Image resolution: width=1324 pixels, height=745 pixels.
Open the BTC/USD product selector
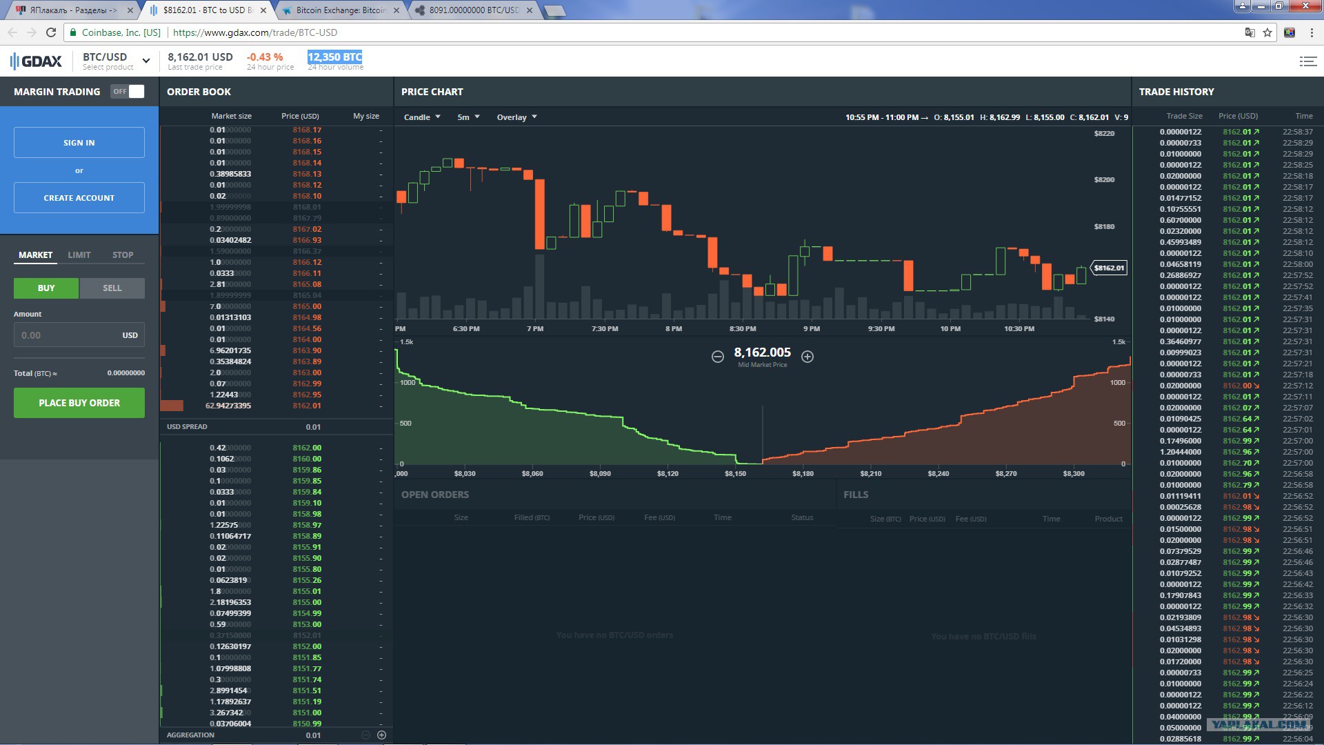tap(116, 61)
